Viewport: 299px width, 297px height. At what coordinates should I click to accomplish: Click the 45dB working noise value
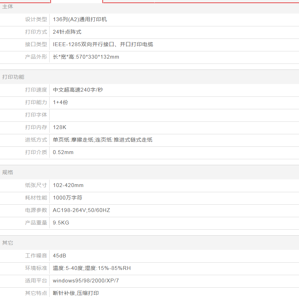pos(59,256)
